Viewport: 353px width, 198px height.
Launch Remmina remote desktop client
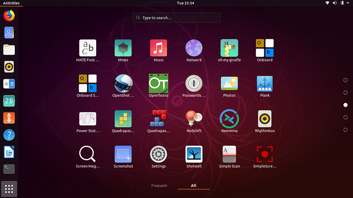pyautogui.click(x=229, y=119)
